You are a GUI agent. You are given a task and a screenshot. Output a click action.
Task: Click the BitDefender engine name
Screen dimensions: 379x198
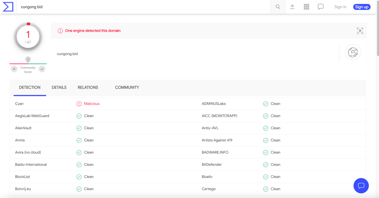(212, 165)
